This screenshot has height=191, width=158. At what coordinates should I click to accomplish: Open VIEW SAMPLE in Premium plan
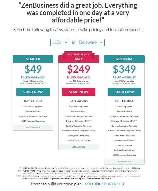pyautogui.click(x=124, y=162)
